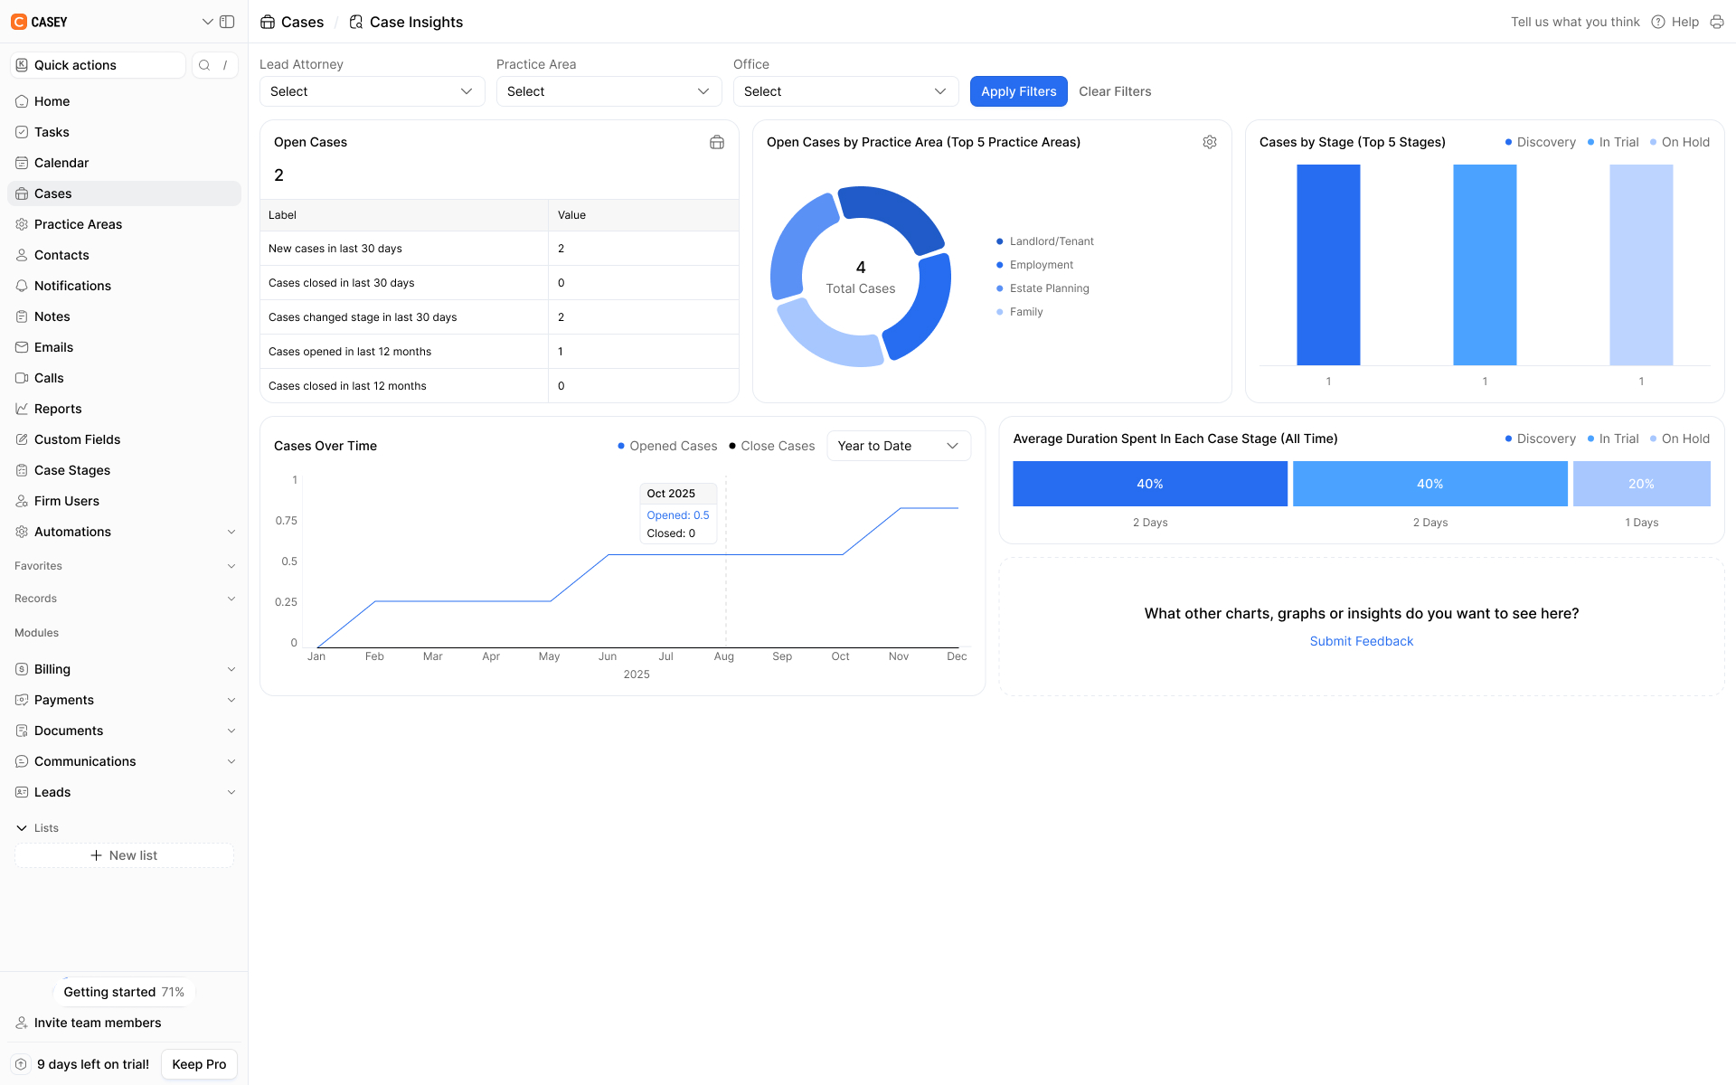Click the Home icon in sidebar
This screenshot has height=1085, width=1736.
click(22, 101)
